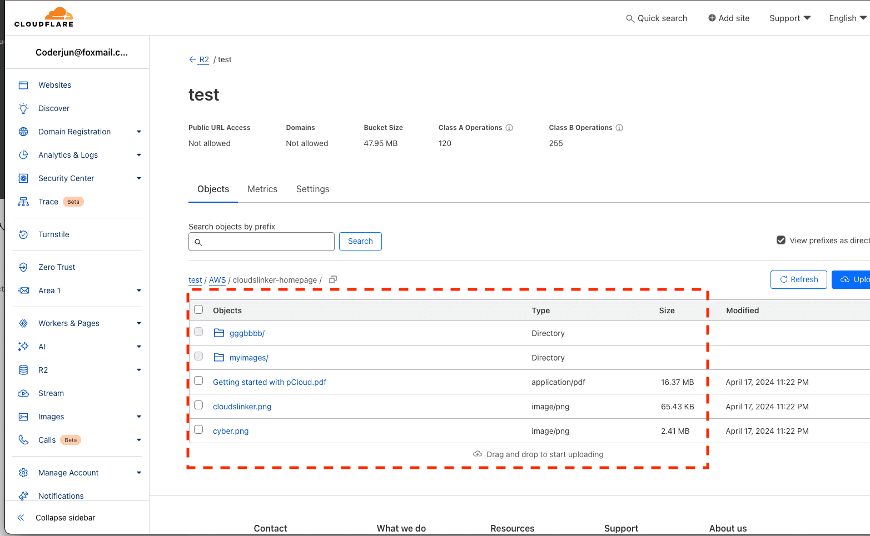Viewport: 870px width, 536px height.
Task: Click the Notifications megaphone icon
Action: pyautogui.click(x=23, y=496)
